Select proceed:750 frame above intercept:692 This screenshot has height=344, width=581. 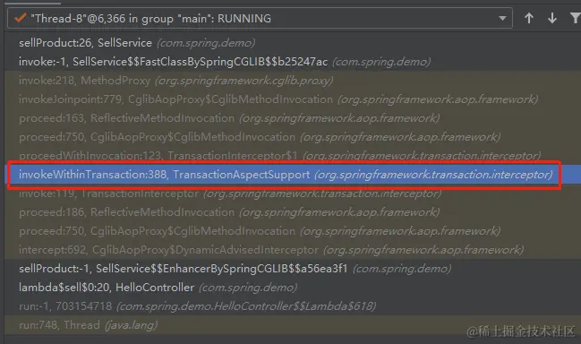pos(293,231)
